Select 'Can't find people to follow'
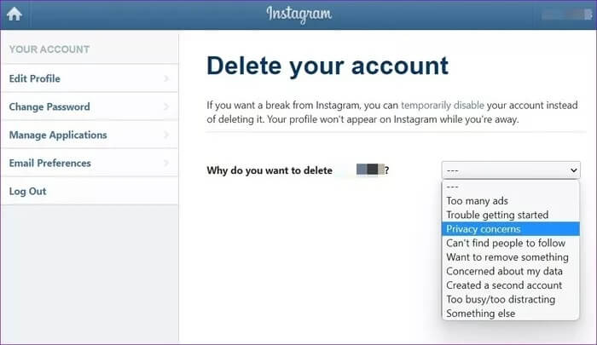 point(511,243)
